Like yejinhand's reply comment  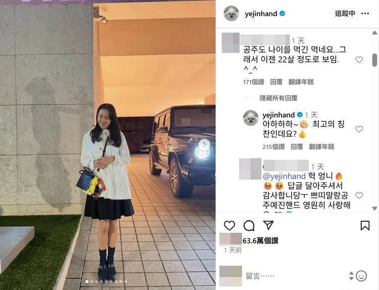pos(359,129)
